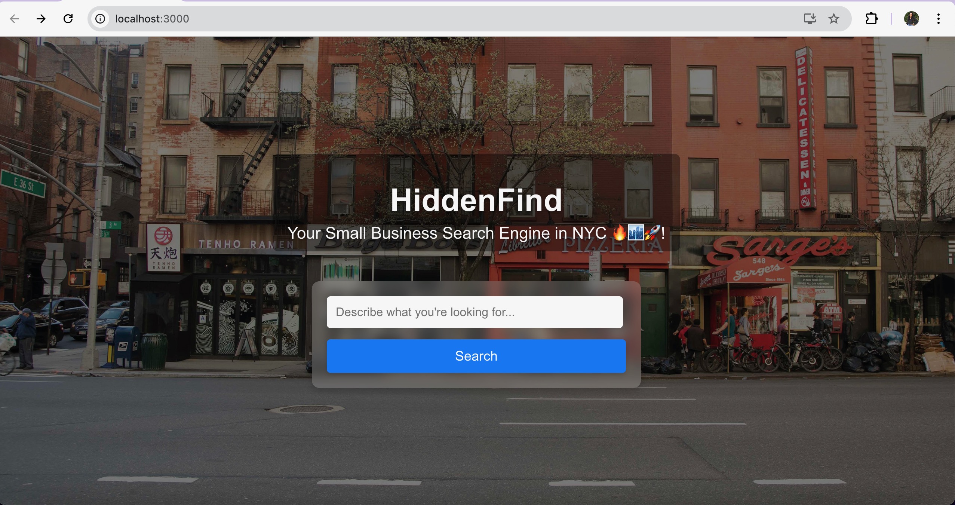
Task: Open Chrome's three-dot menu
Action: pyautogui.click(x=939, y=19)
